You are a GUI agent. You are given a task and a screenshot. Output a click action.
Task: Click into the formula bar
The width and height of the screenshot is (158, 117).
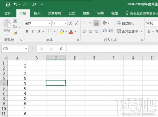tap(112, 49)
